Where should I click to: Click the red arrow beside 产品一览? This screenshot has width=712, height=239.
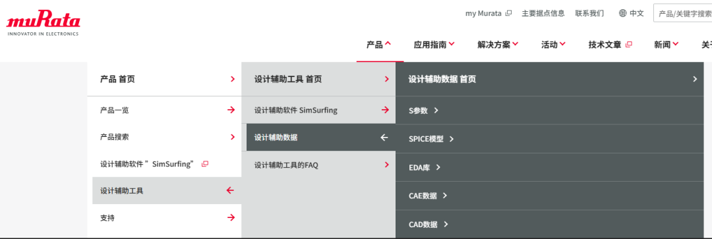click(x=231, y=110)
